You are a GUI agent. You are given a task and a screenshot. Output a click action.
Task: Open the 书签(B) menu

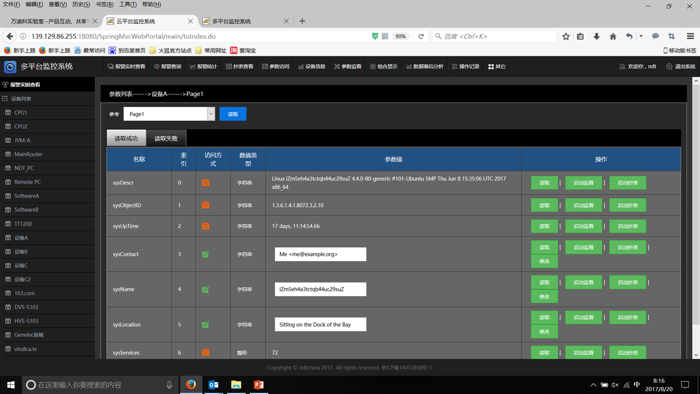[104, 4]
